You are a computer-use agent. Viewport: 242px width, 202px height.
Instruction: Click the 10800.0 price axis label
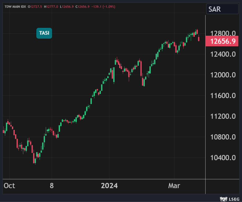(223, 137)
